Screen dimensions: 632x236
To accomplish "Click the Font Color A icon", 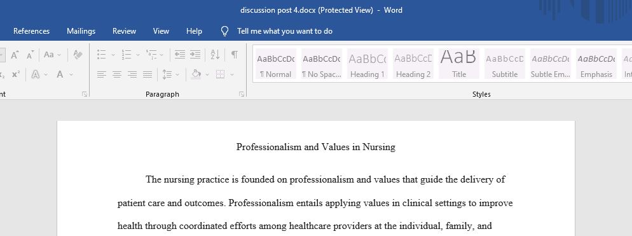I will [60, 74].
